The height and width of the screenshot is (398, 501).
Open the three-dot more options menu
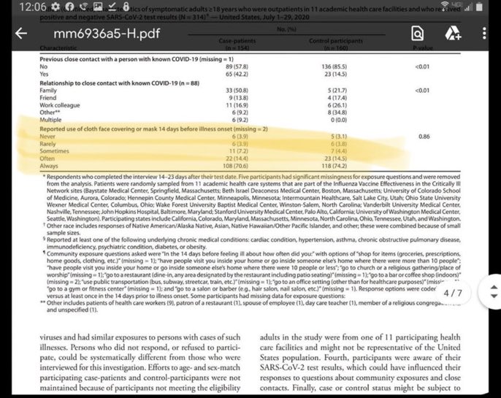484,33
